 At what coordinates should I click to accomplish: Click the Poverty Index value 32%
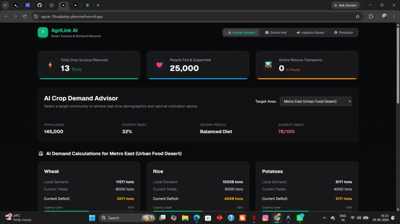pyautogui.click(x=127, y=132)
